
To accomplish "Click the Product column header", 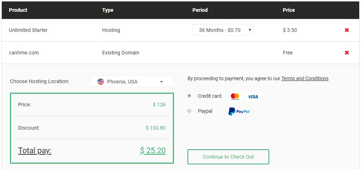I will pyautogui.click(x=18, y=10).
